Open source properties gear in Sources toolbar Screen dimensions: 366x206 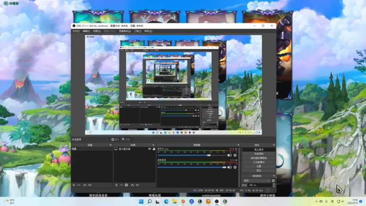tap(126, 185)
